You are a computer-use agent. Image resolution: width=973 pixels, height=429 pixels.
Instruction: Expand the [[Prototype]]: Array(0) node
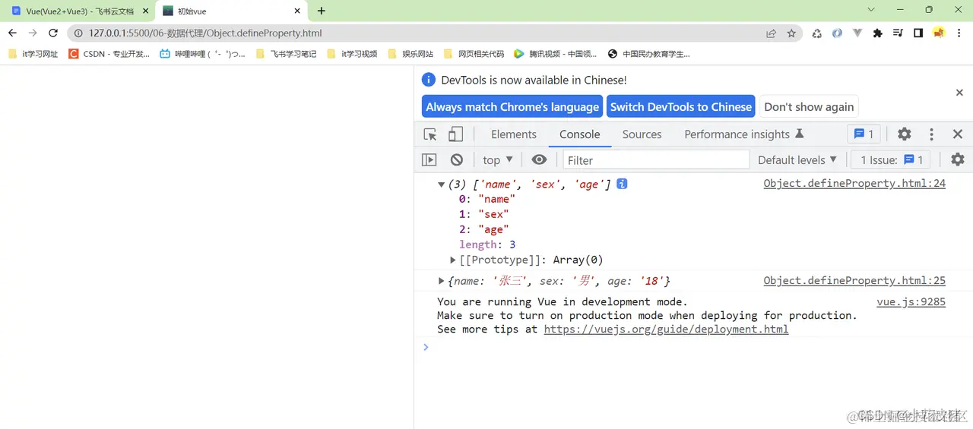453,260
